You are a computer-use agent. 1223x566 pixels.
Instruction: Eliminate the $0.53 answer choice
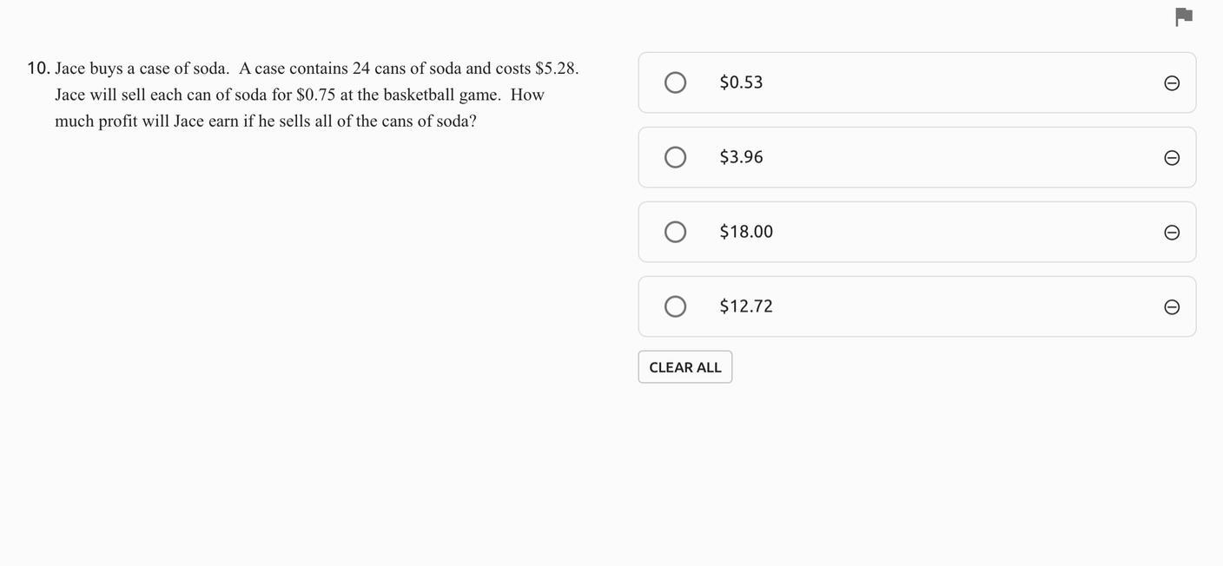point(1172,83)
